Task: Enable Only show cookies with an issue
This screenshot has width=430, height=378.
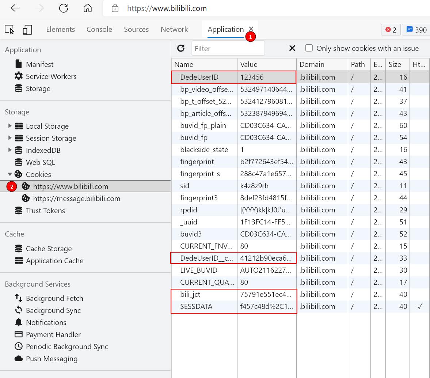Action: click(309, 48)
